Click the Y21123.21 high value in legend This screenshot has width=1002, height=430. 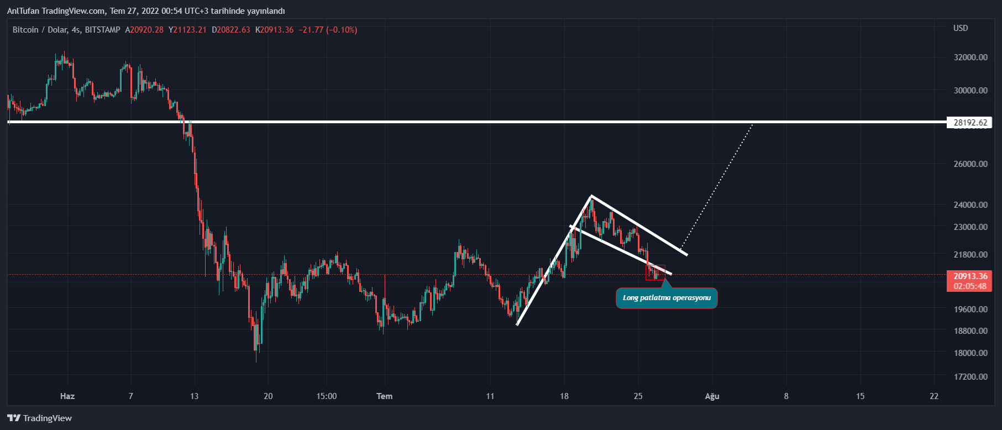click(187, 30)
